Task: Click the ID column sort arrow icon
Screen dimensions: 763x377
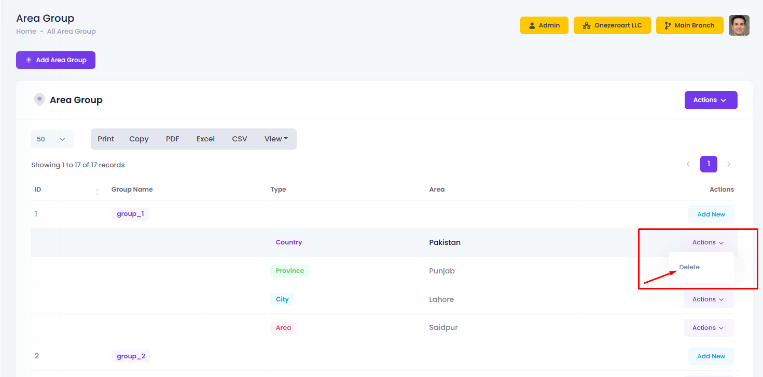Action: 97,192
